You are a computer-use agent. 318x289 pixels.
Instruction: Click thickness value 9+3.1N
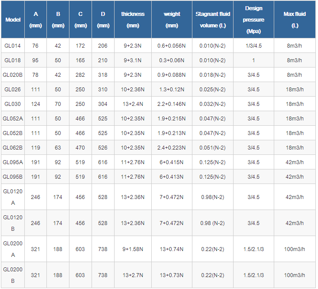tap(133, 60)
